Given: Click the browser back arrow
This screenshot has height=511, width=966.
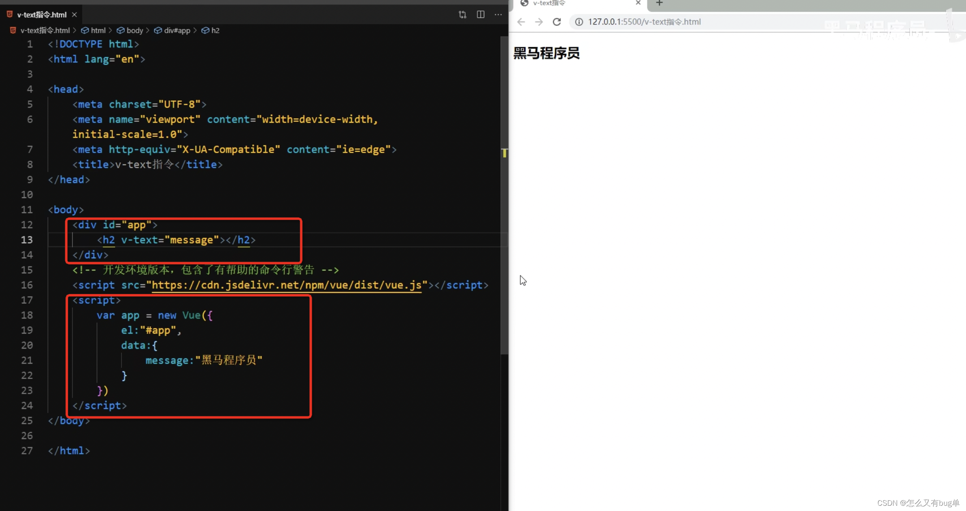Looking at the screenshot, I should pyautogui.click(x=521, y=22).
